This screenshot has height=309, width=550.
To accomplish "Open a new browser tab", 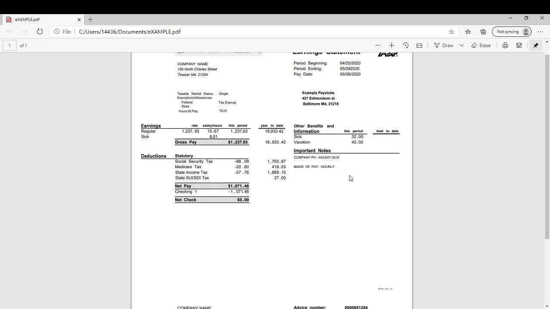I will 90,19.
